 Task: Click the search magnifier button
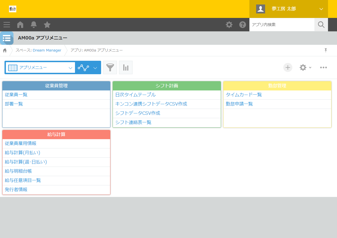pyautogui.click(x=321, y=25)
